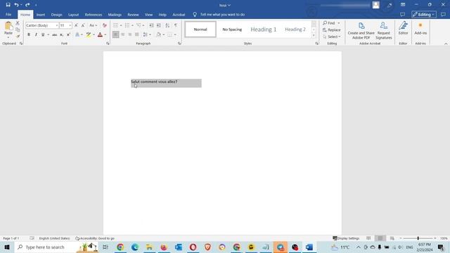Align text left
The width and height of the screenshot is (450, 253).
(115, 34)
